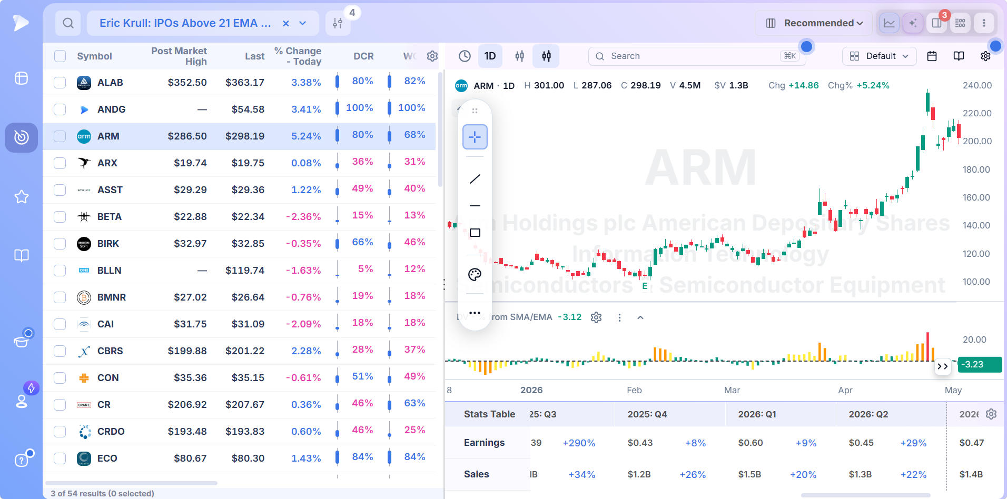Switch to bar chart style icon
This screenshot has width=1007, height=499.
(519, 56)
